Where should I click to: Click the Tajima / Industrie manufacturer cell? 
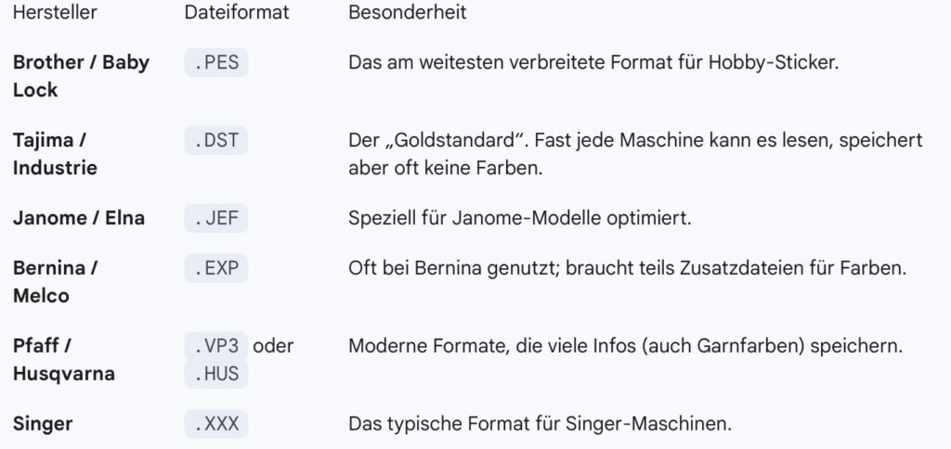coord(55,154)
